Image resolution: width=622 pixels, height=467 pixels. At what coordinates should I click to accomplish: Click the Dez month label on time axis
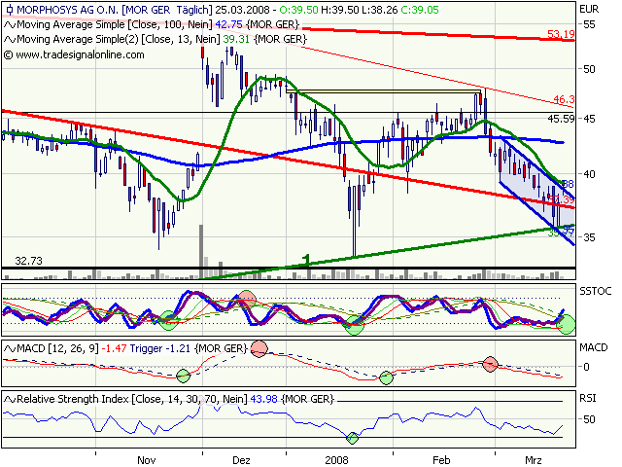(241, 460)
